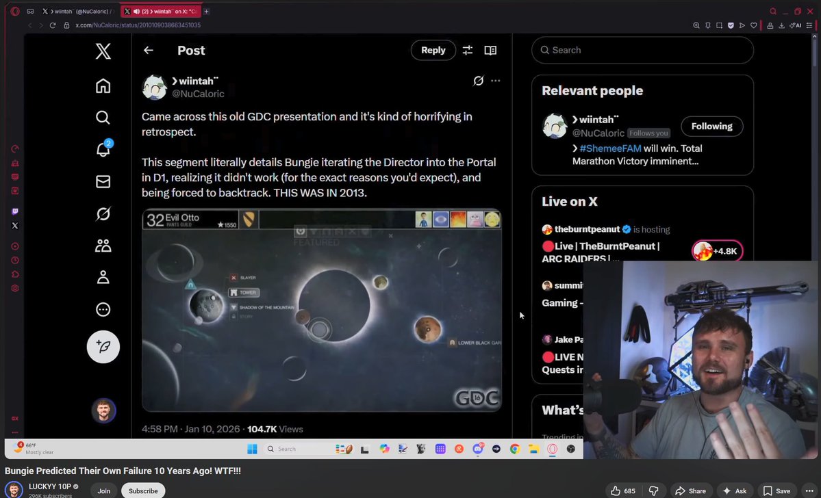This screenshot has width=821, height=498.
Task: Open Twitch in the Opera sidebar
Action: pos(14,211)
